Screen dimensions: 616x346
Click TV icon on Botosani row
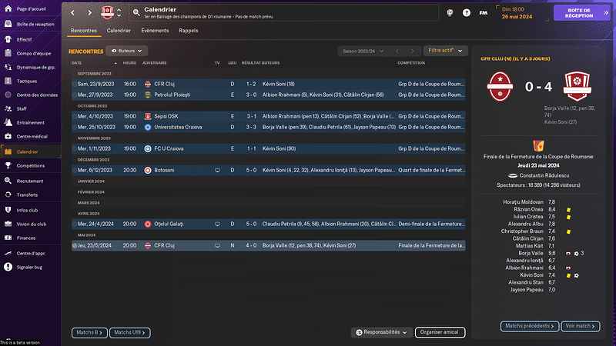pos(217,170)
